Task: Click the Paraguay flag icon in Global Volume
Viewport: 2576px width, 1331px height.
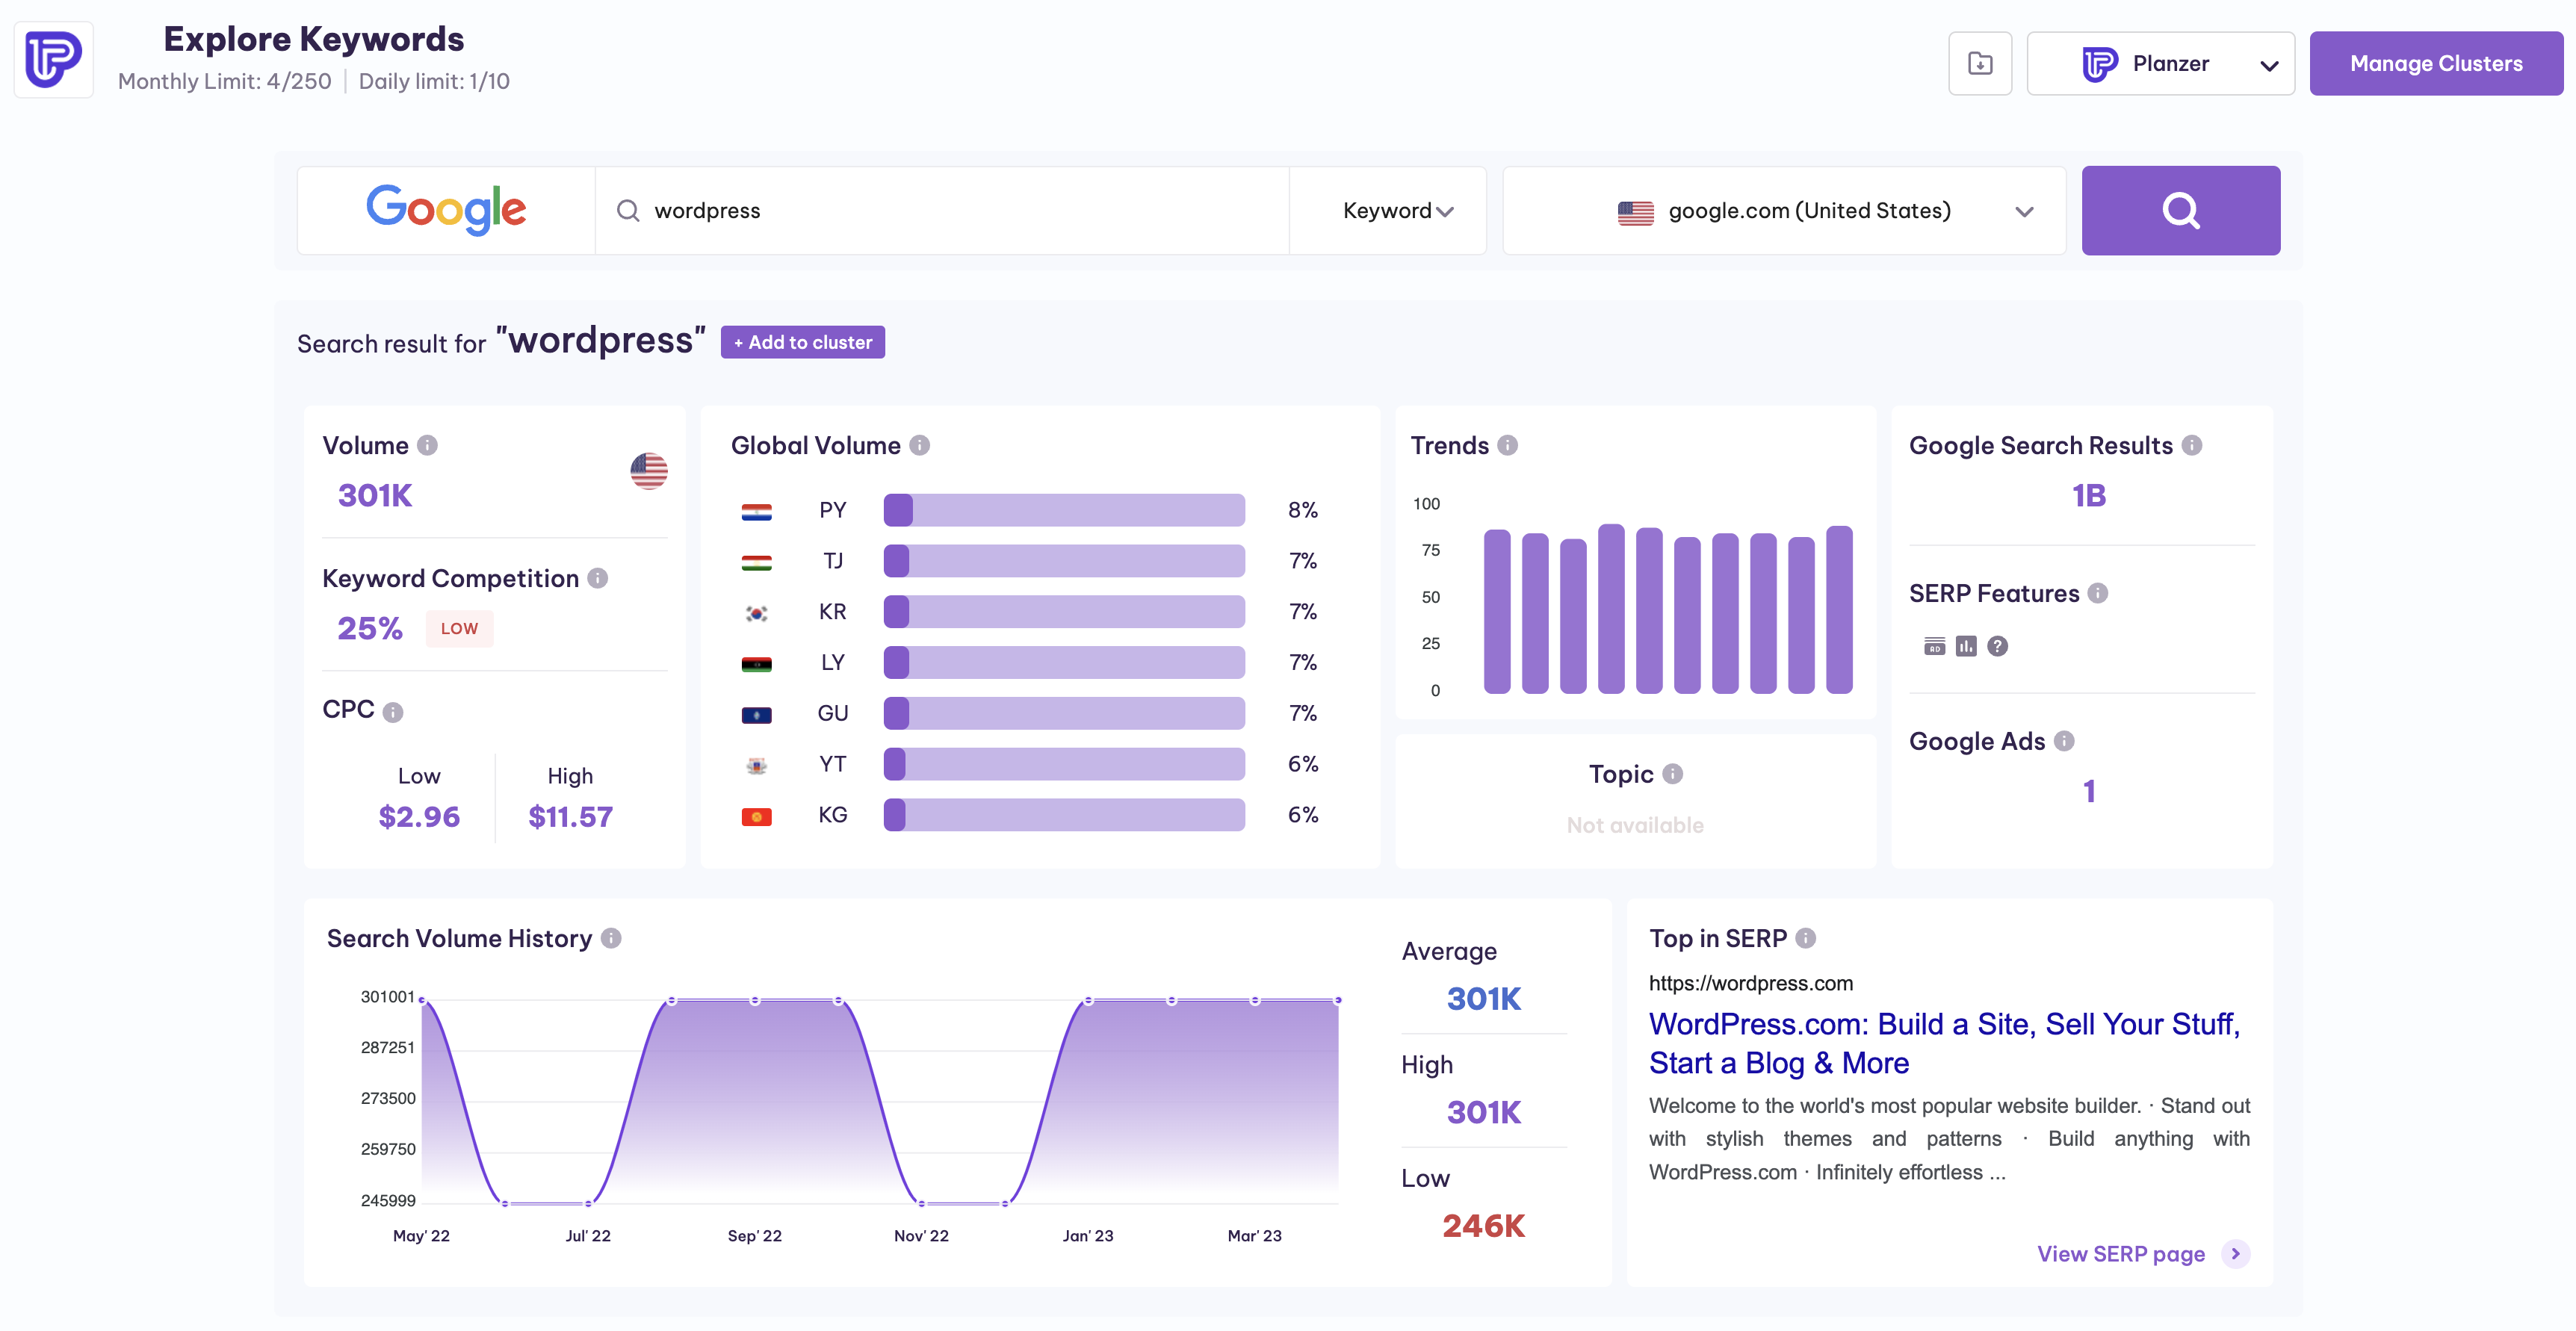Action: [756, 512]
